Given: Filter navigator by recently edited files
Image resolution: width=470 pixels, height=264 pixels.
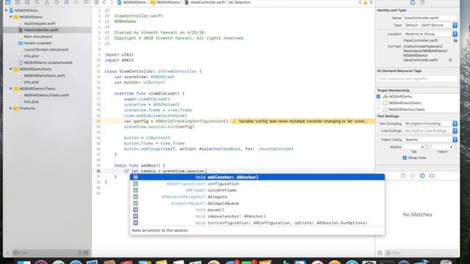Looking at the screenshot, I should click(x=80, y=253).
